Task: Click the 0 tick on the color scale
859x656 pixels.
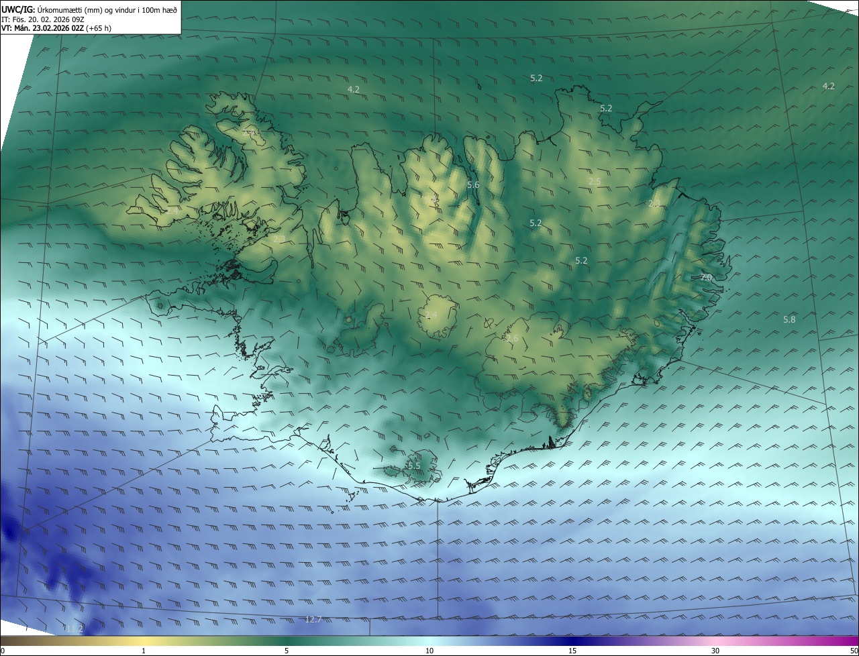Action: (x=3, y=651)
